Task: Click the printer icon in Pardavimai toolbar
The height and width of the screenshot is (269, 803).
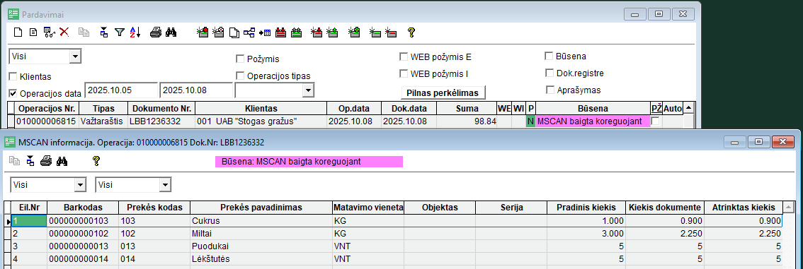Action: click(156, 32)
